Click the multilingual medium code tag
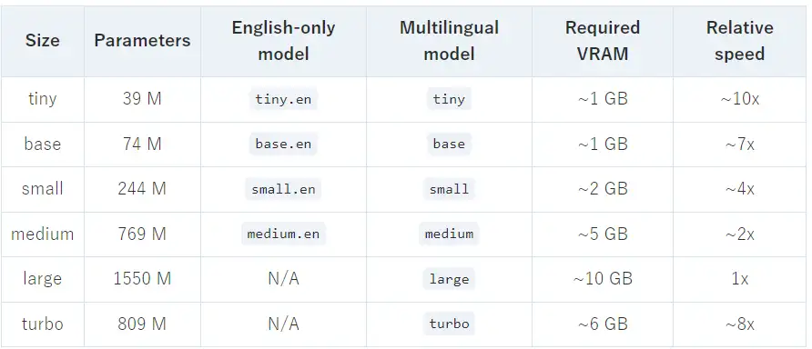The image size is (812, 349). click(x=449, y=234)
